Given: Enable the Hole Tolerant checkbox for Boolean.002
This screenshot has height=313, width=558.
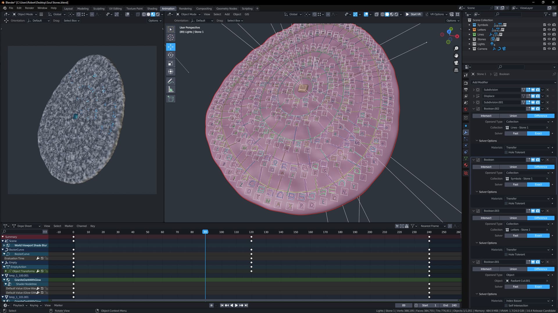Looking at the screenshot, I should click(506, 152).
